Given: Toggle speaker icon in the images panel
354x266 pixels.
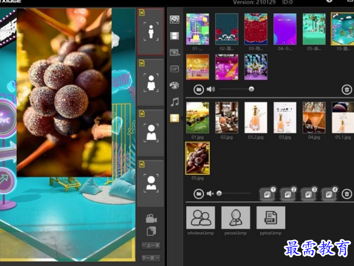Looking at the screenshot, I should [x=211, y=194].
